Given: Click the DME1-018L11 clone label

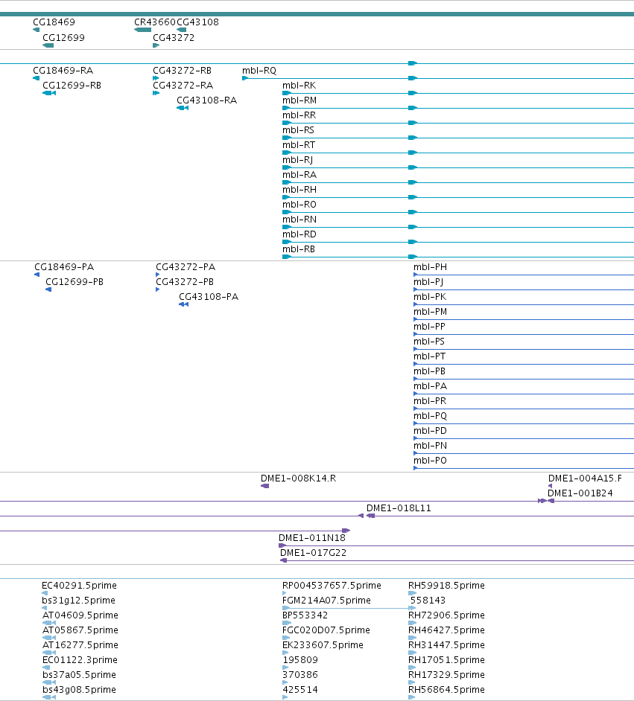Looking at the screenshot, I should coord(399,508).
